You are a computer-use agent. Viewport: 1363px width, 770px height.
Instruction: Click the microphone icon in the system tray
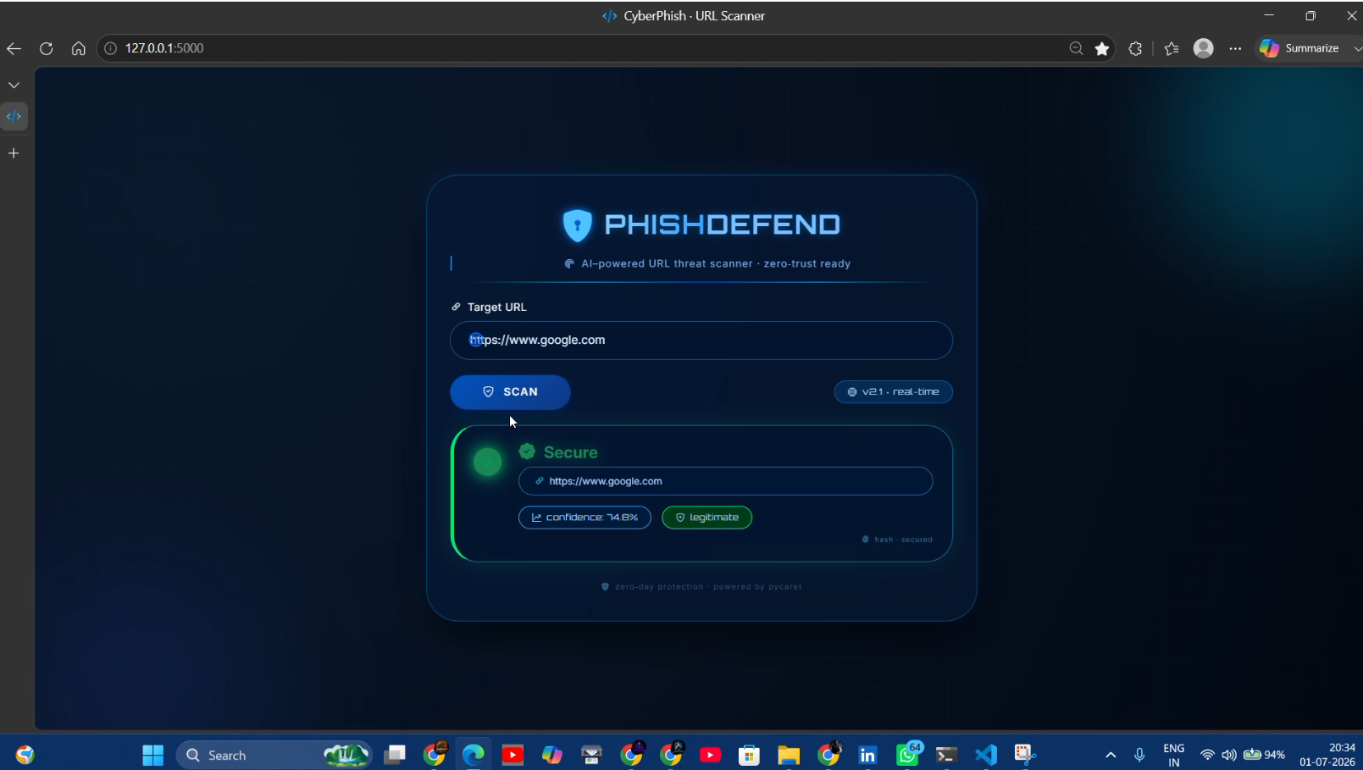pos(1139,755)
